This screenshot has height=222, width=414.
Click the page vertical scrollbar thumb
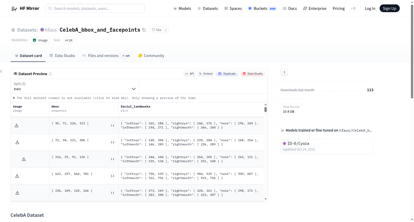point(412,52)
